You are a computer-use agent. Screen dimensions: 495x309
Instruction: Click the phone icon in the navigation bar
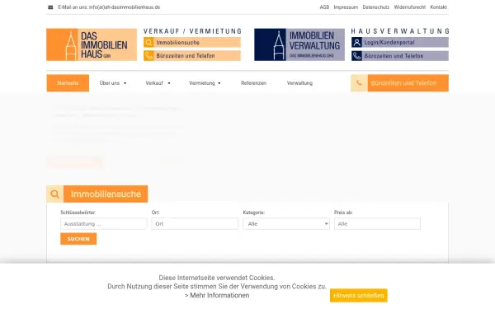(x=359, y=83)
